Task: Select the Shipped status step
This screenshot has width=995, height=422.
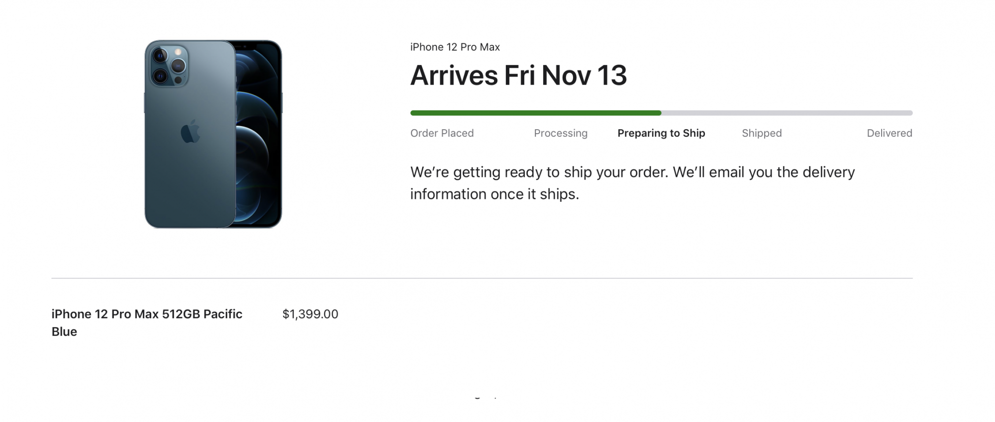Action: coord(762,133)
